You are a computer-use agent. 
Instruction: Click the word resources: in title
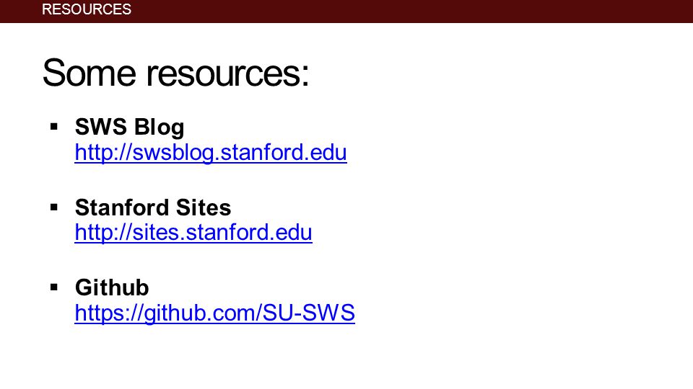pyautogui.click(x=227, y=73)
